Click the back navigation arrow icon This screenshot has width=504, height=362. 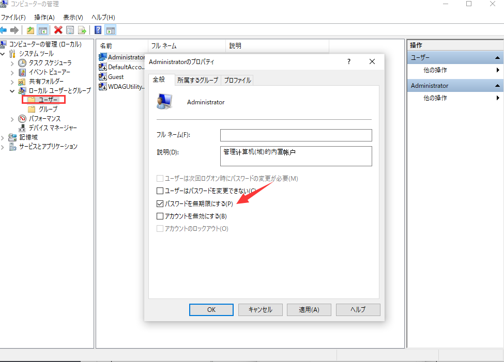4,30
